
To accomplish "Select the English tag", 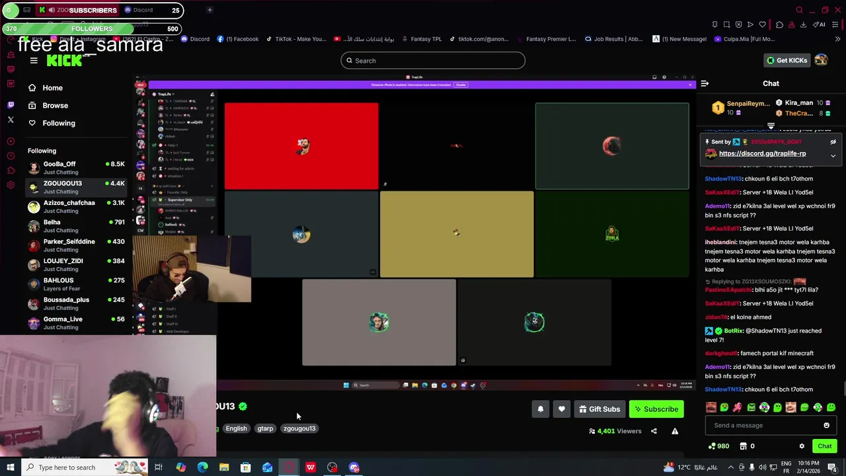I will click(x=236, y=428).
